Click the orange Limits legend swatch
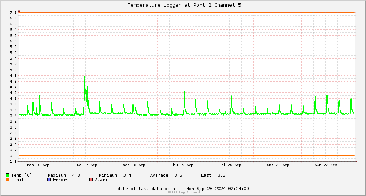This screenshot has height=196, width=366. point(7,180)
